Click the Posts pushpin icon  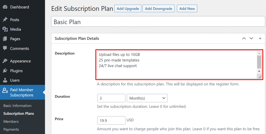pyautogui.click(x=5, y=20)
